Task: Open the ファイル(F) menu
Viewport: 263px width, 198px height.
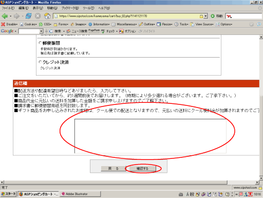Action: [x=8, y=8]
